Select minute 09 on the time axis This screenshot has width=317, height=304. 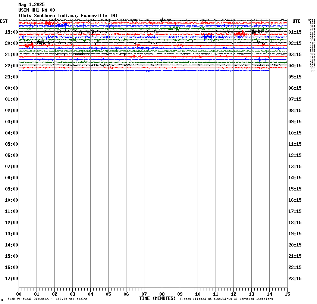coord(180,294)
